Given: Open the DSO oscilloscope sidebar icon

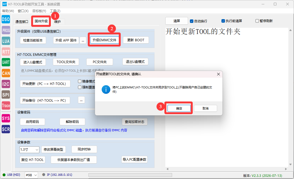Looking at the screenshot, I should (x=6, y=19).
